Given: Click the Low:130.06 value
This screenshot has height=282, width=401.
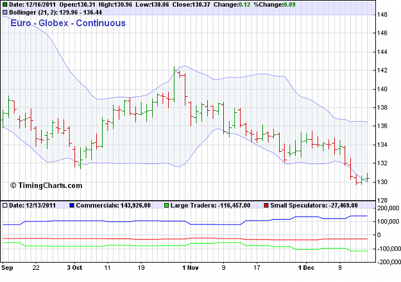Looking at the screenshot, I should (x=152, y=4).
